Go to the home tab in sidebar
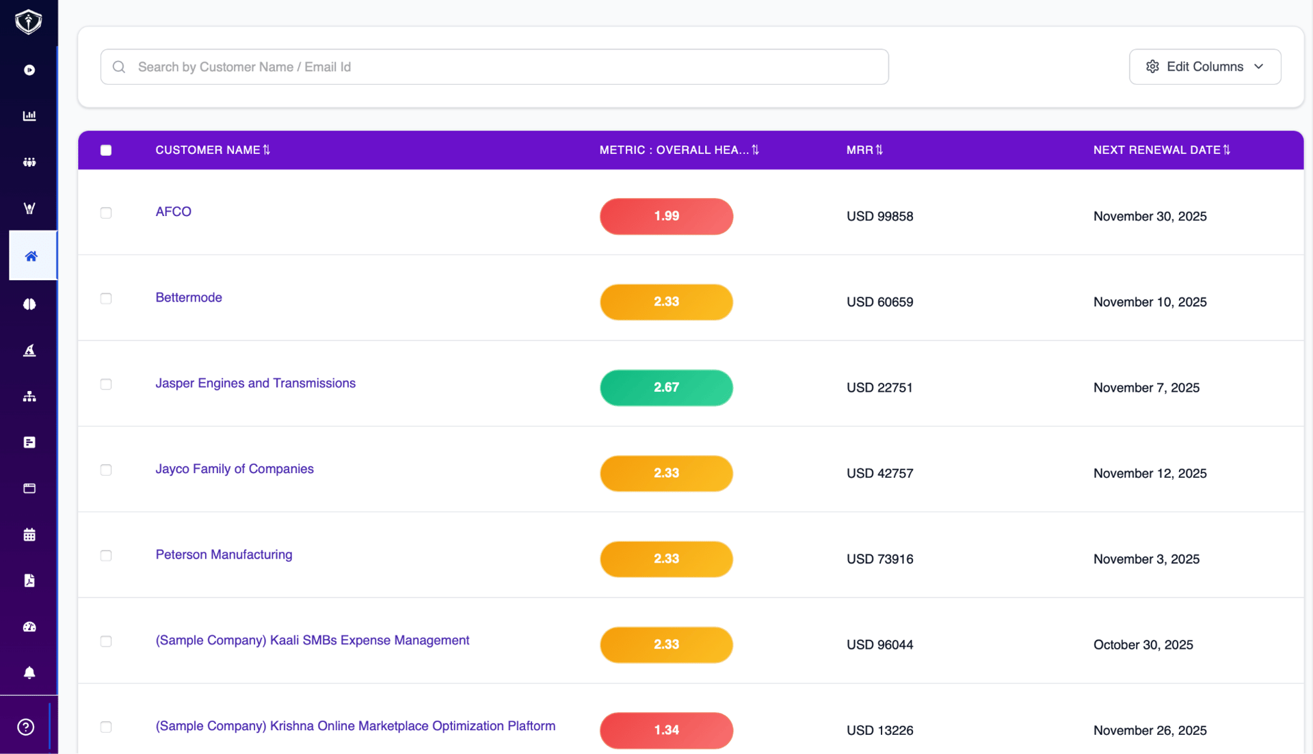This screenshot has width=1313, height=754. [31, 256]
